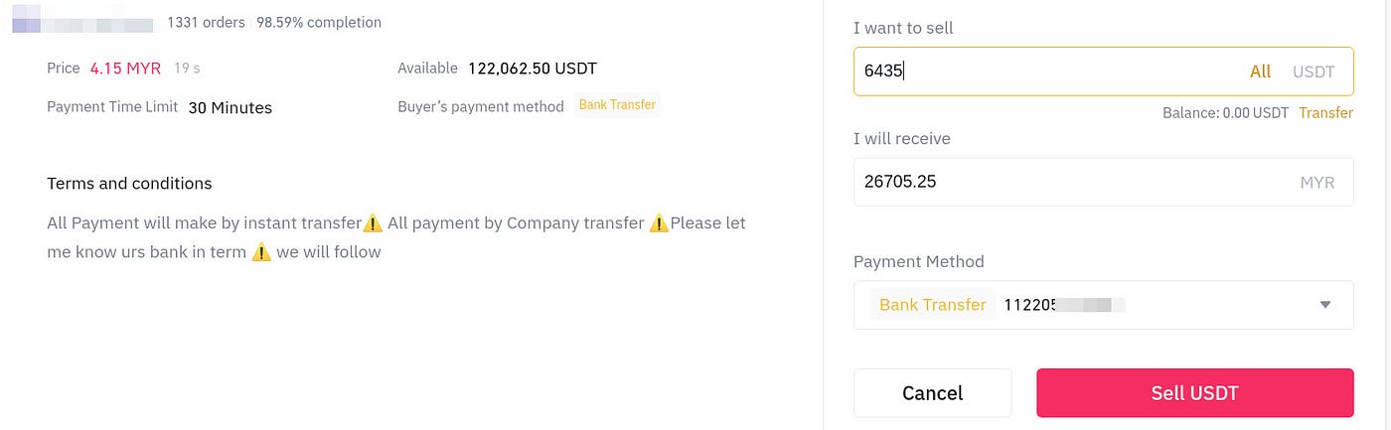Click the 1331 orders statistic
The height and width of the screenshot is (430, 1391).
click(x=207, y=22)
